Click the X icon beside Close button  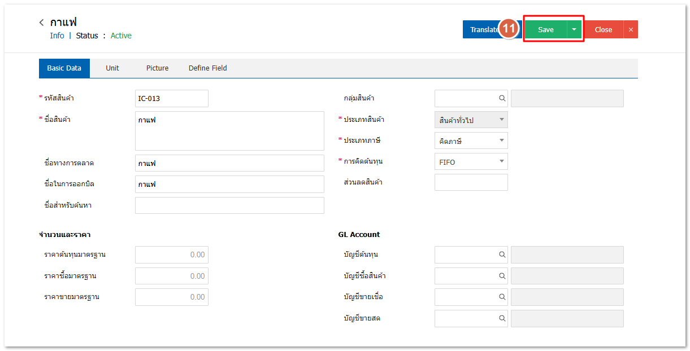point(631,30)
